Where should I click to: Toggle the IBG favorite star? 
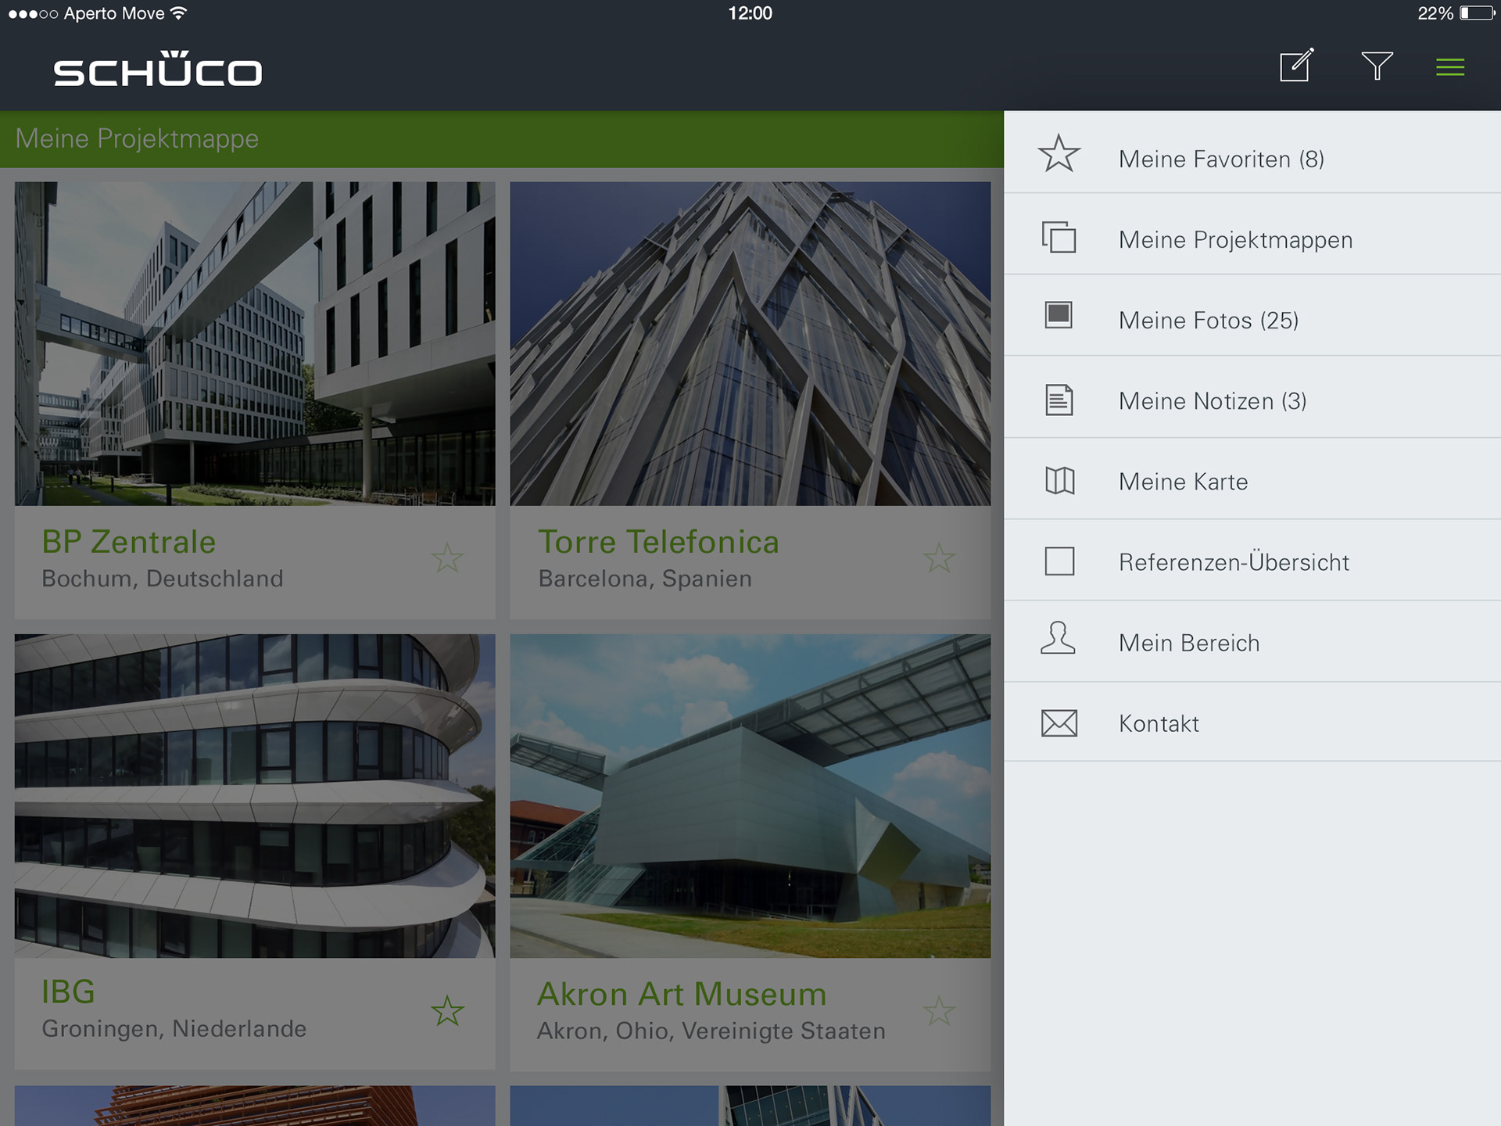point(448,1010)
